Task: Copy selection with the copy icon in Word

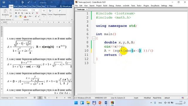Action: 11,13
